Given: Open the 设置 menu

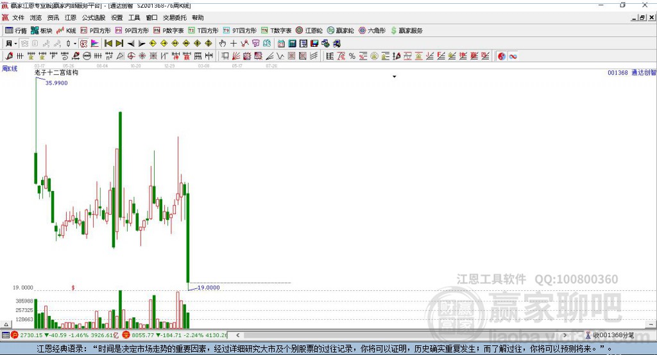Looking at the screenshot, I should click(117, 17).
